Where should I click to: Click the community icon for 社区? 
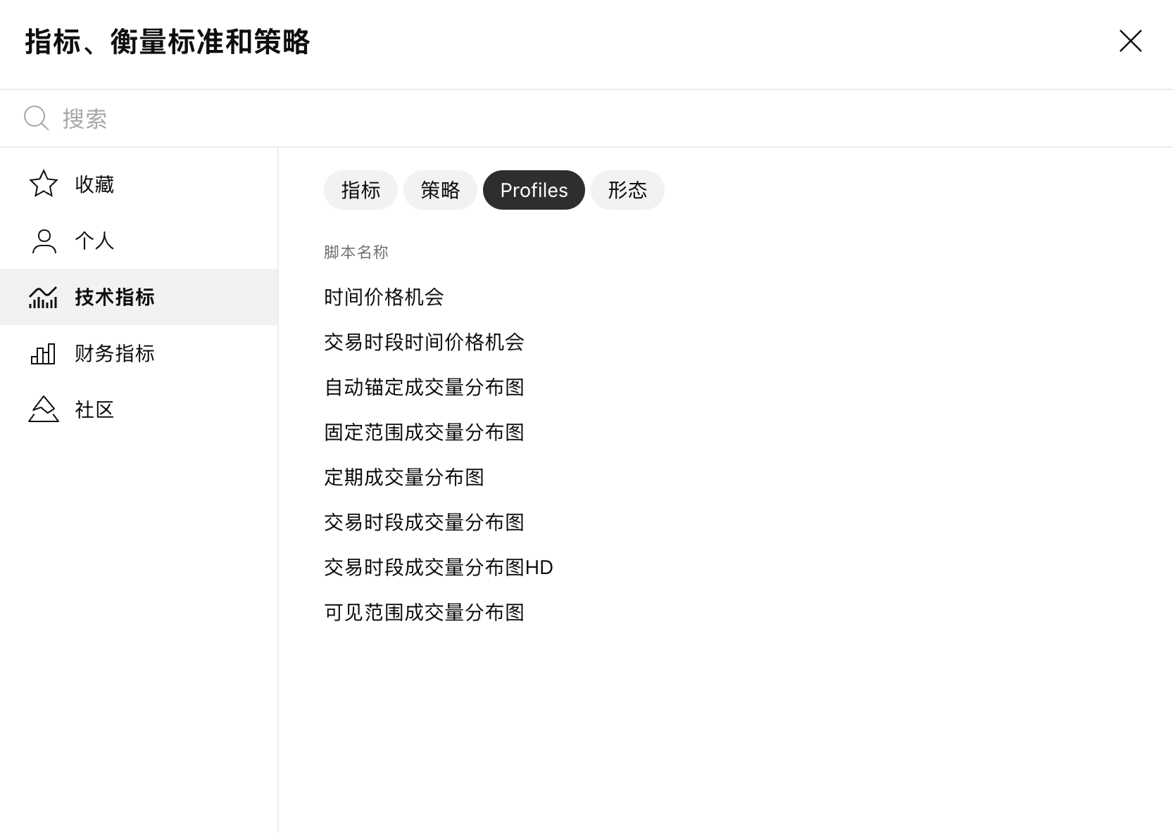[x=43, y=409]
